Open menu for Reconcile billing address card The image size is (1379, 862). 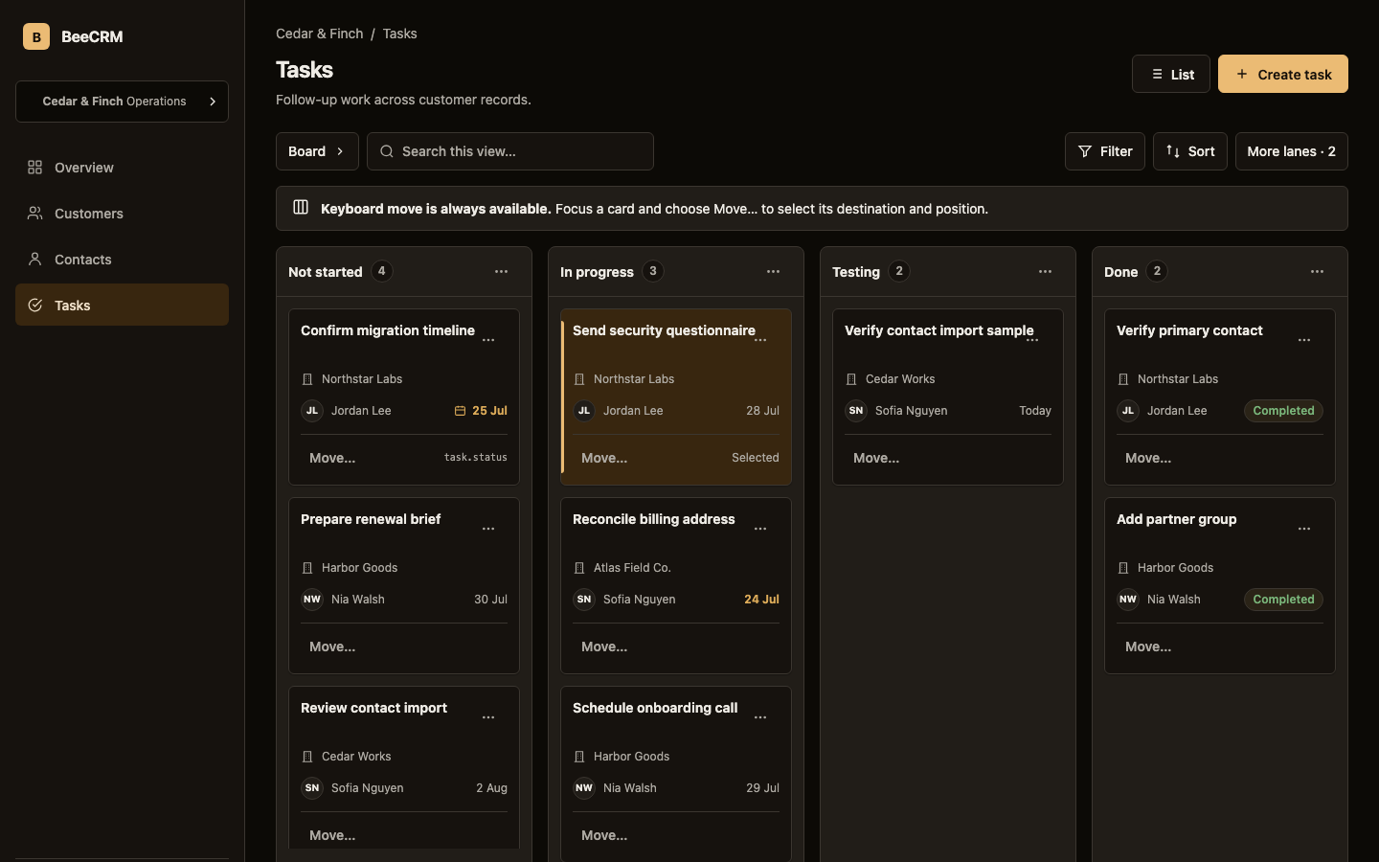click(760, 529)
